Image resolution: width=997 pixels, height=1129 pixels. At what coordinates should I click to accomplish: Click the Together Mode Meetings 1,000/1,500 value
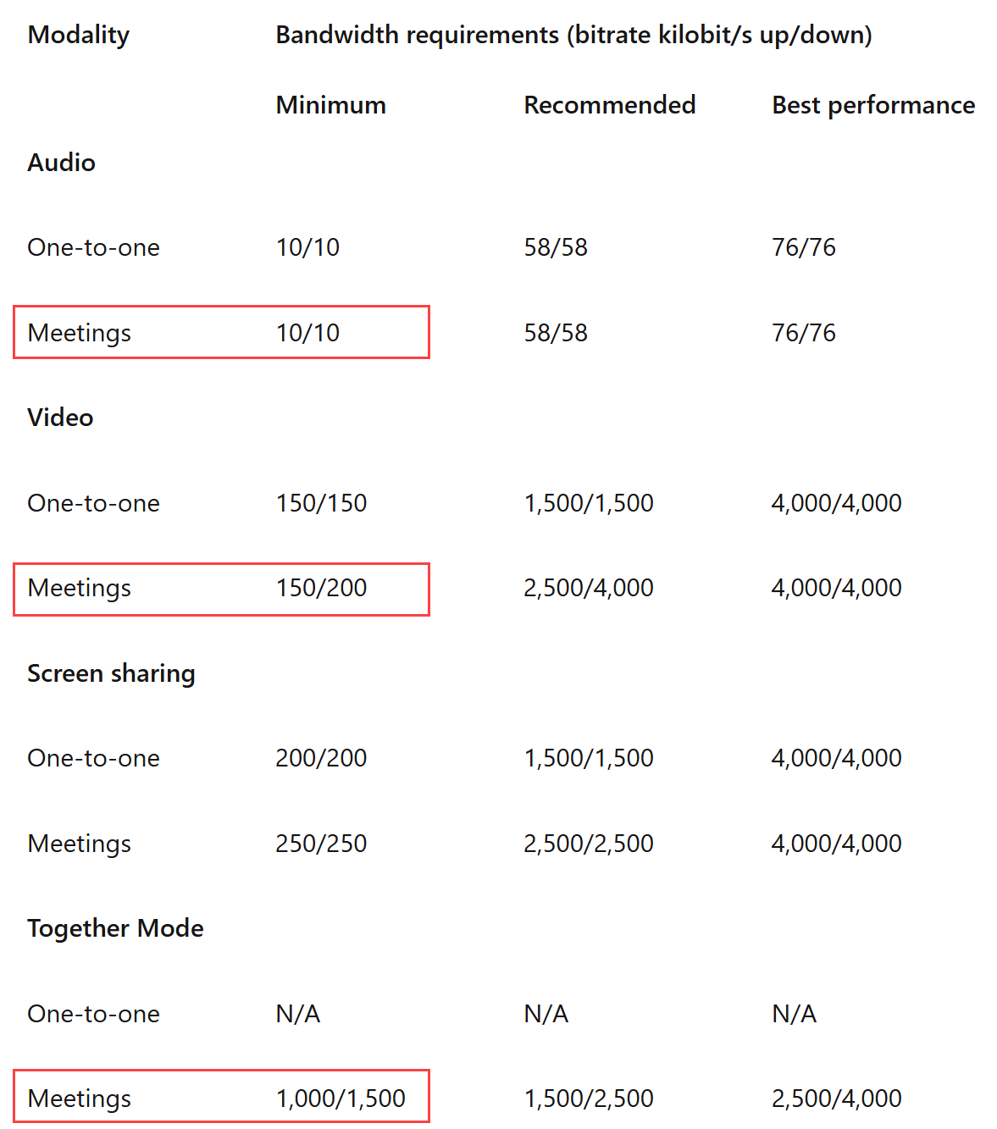[x=341, y=1099]
